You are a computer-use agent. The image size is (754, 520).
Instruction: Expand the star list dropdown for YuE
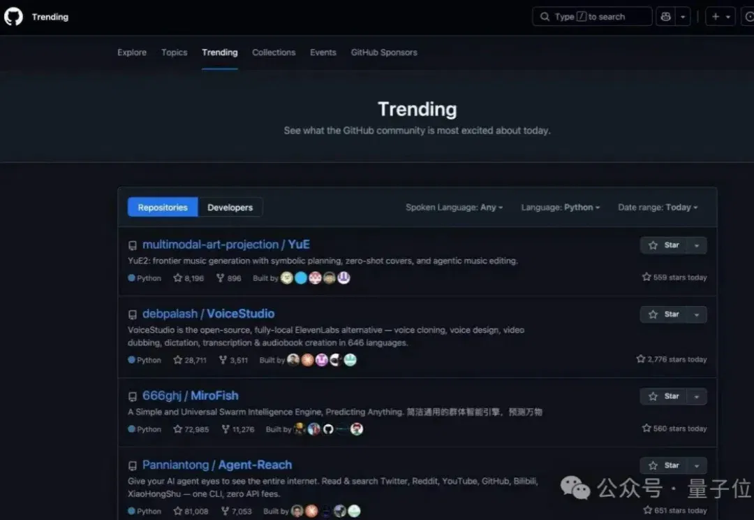(x=697, y=245)
